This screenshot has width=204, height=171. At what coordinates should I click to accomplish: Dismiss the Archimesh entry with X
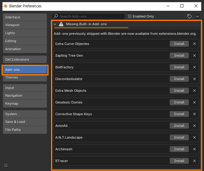click(194, 149)
